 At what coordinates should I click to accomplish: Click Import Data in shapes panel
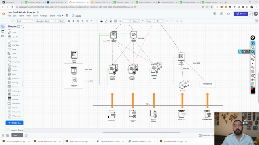15,130
